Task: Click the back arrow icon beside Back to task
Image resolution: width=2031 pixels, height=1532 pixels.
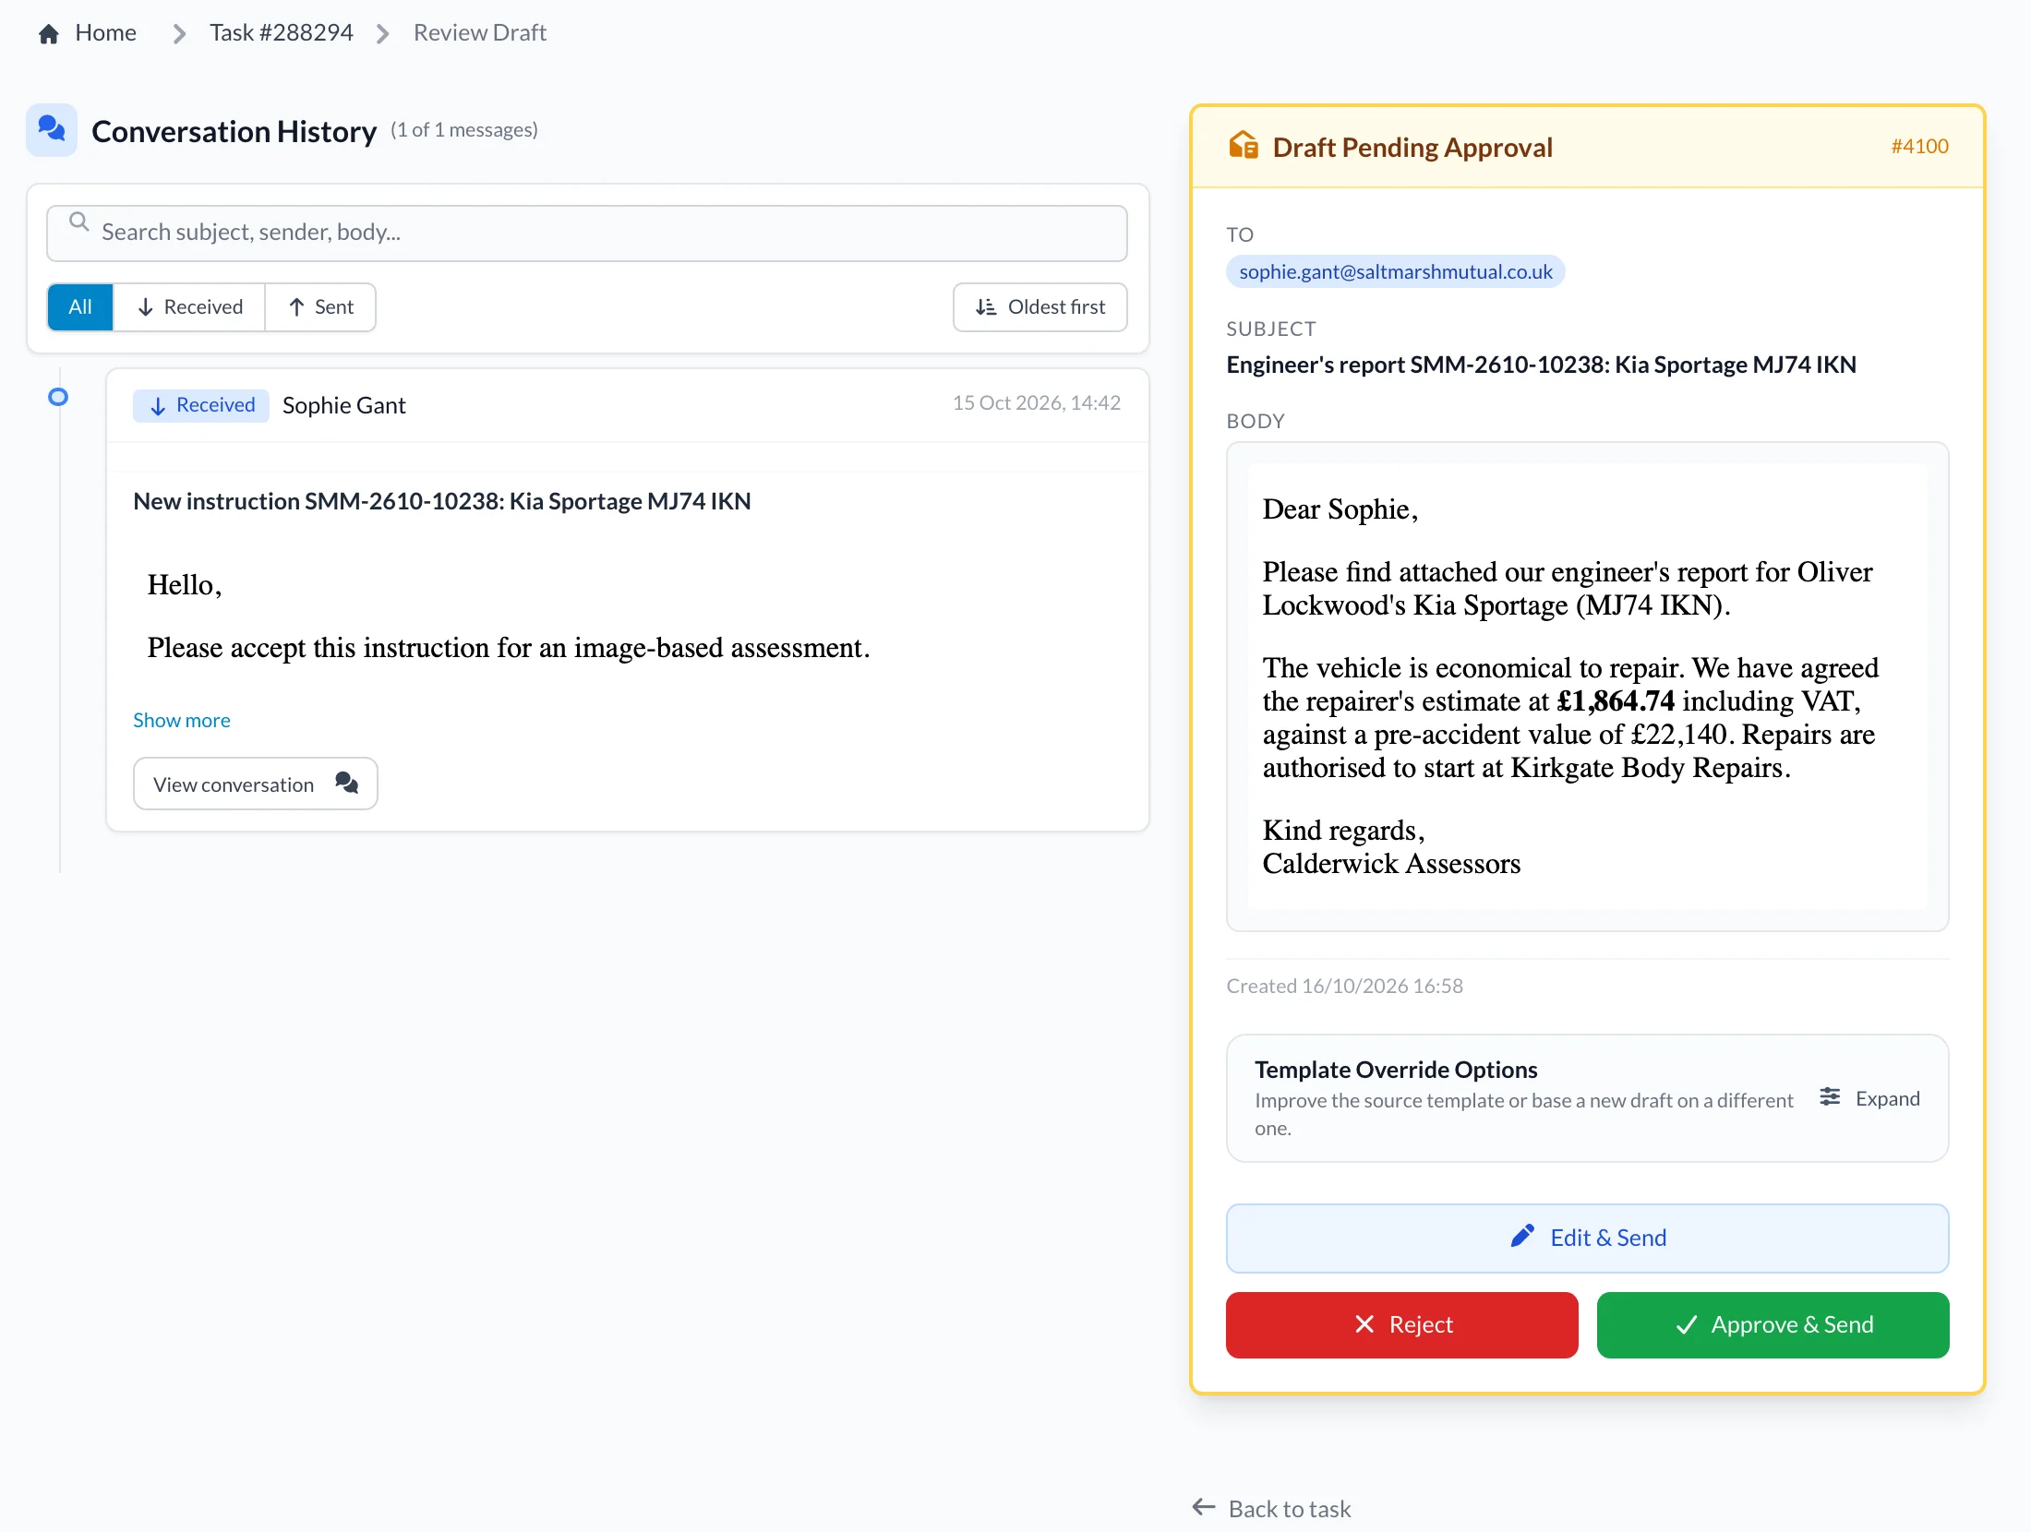Action: [1204, 1507]
